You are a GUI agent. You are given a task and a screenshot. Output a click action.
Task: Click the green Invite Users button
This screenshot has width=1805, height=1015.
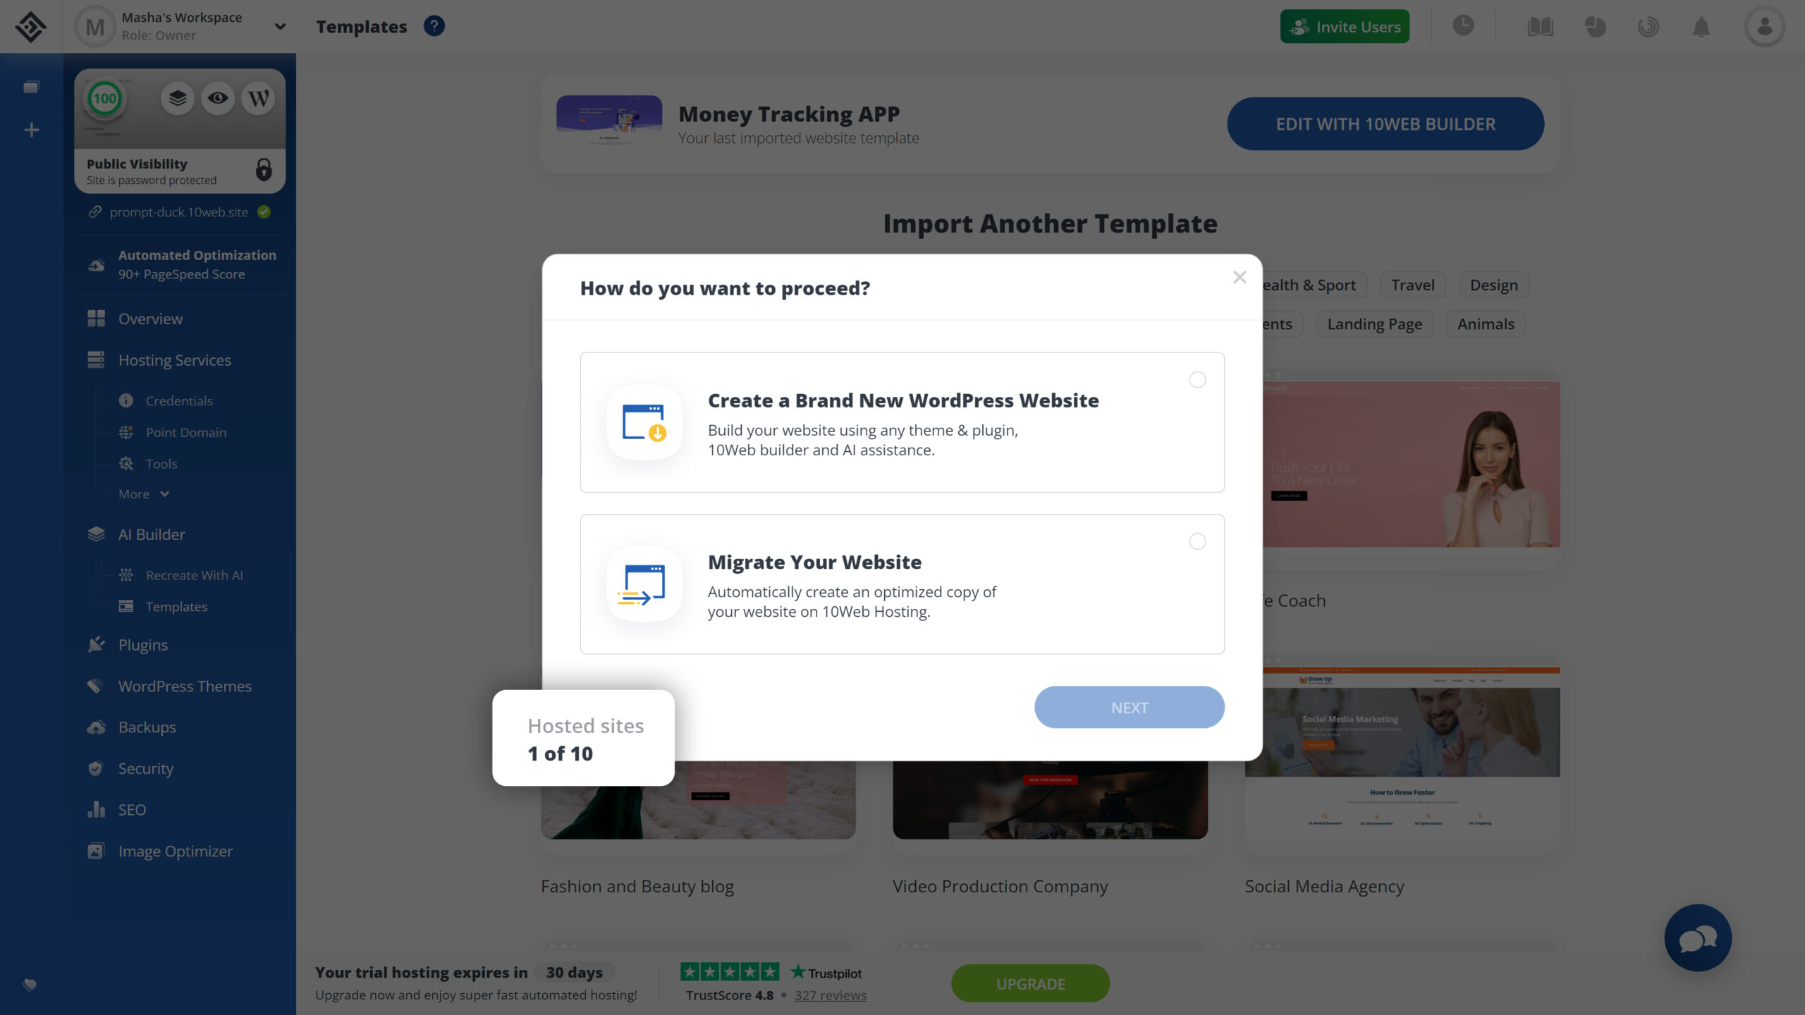click(1345, 27)
